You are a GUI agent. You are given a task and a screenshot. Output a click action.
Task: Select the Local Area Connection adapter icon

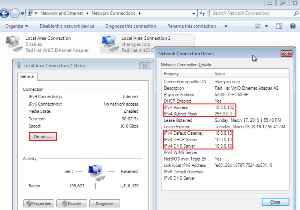point(13,44)
